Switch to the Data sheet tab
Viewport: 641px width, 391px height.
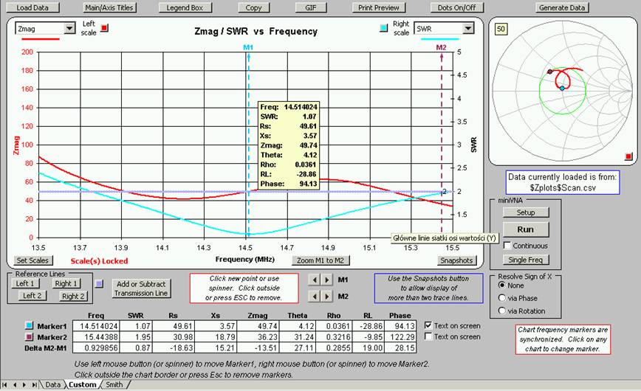[x=53, y=384]
